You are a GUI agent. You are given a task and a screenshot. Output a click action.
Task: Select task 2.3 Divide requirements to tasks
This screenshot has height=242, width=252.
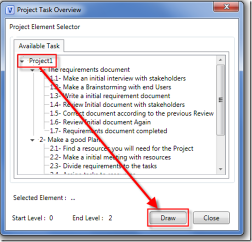pyautogui.click(x=103, y=166)
